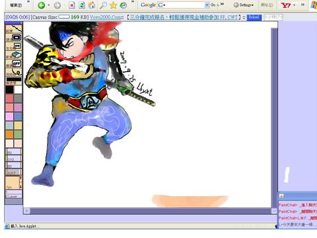
Task: Pick the blue color swatch
Action: tap(18, 116)
